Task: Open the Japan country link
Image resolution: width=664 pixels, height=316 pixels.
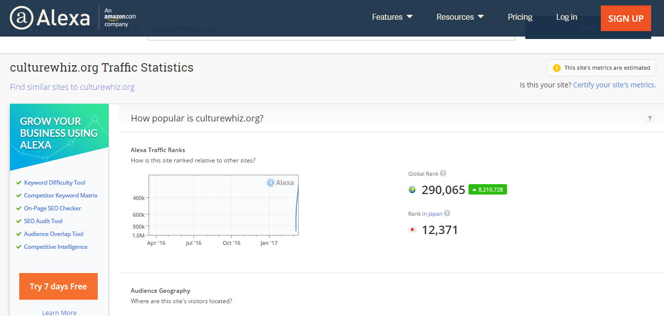Action: click(x=435, y=214)
